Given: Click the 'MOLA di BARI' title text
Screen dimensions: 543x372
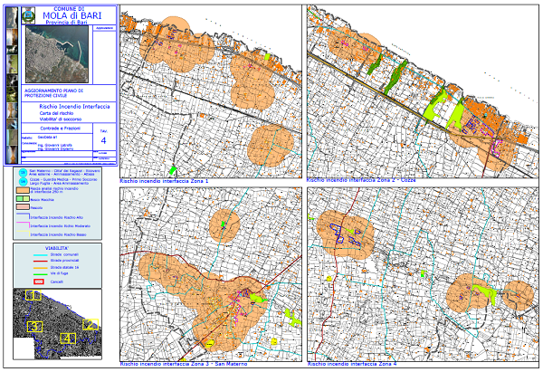Looking at the screenshot, I should pos(76,14).
